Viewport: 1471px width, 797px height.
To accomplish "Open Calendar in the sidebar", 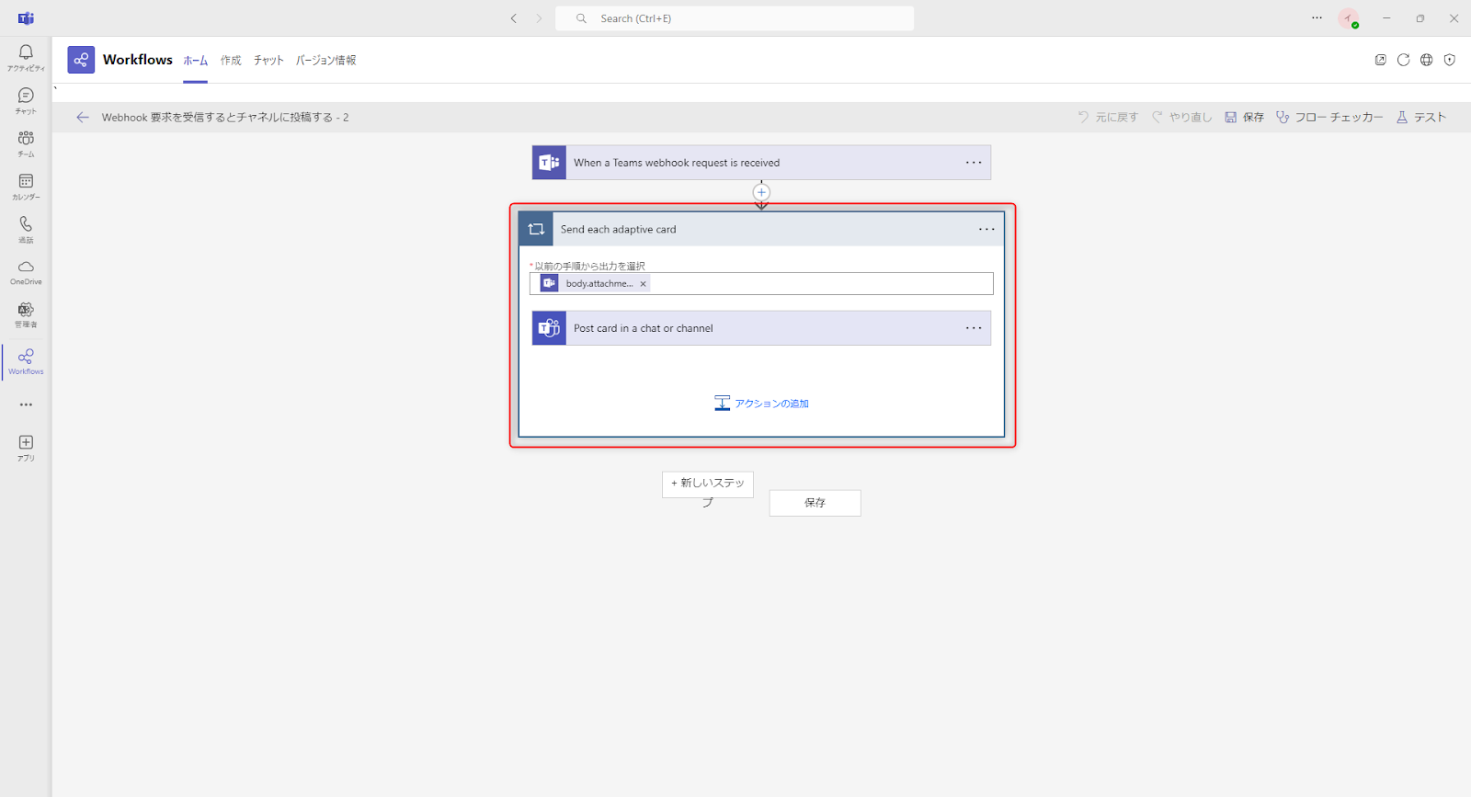I will point(26,186).
